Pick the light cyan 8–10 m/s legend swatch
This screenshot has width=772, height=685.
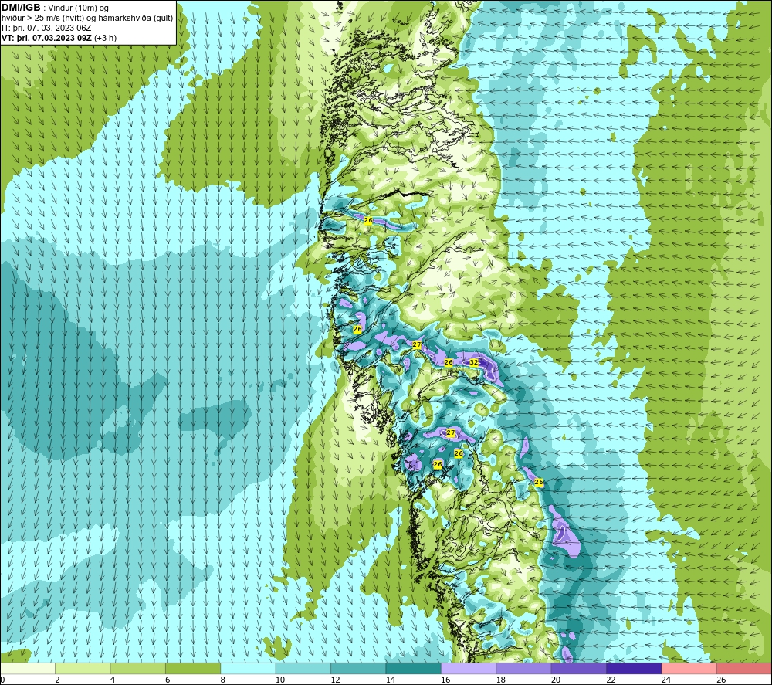(x=248, y=668)
